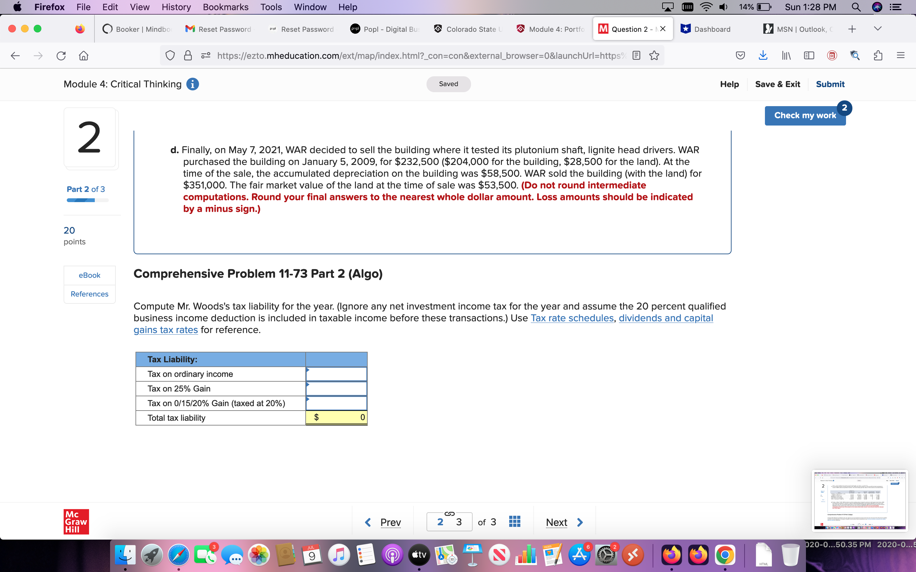Screen dimensions: 916x572
Task: Toggle Firefox reader view icon
Action: click(637, 56)
